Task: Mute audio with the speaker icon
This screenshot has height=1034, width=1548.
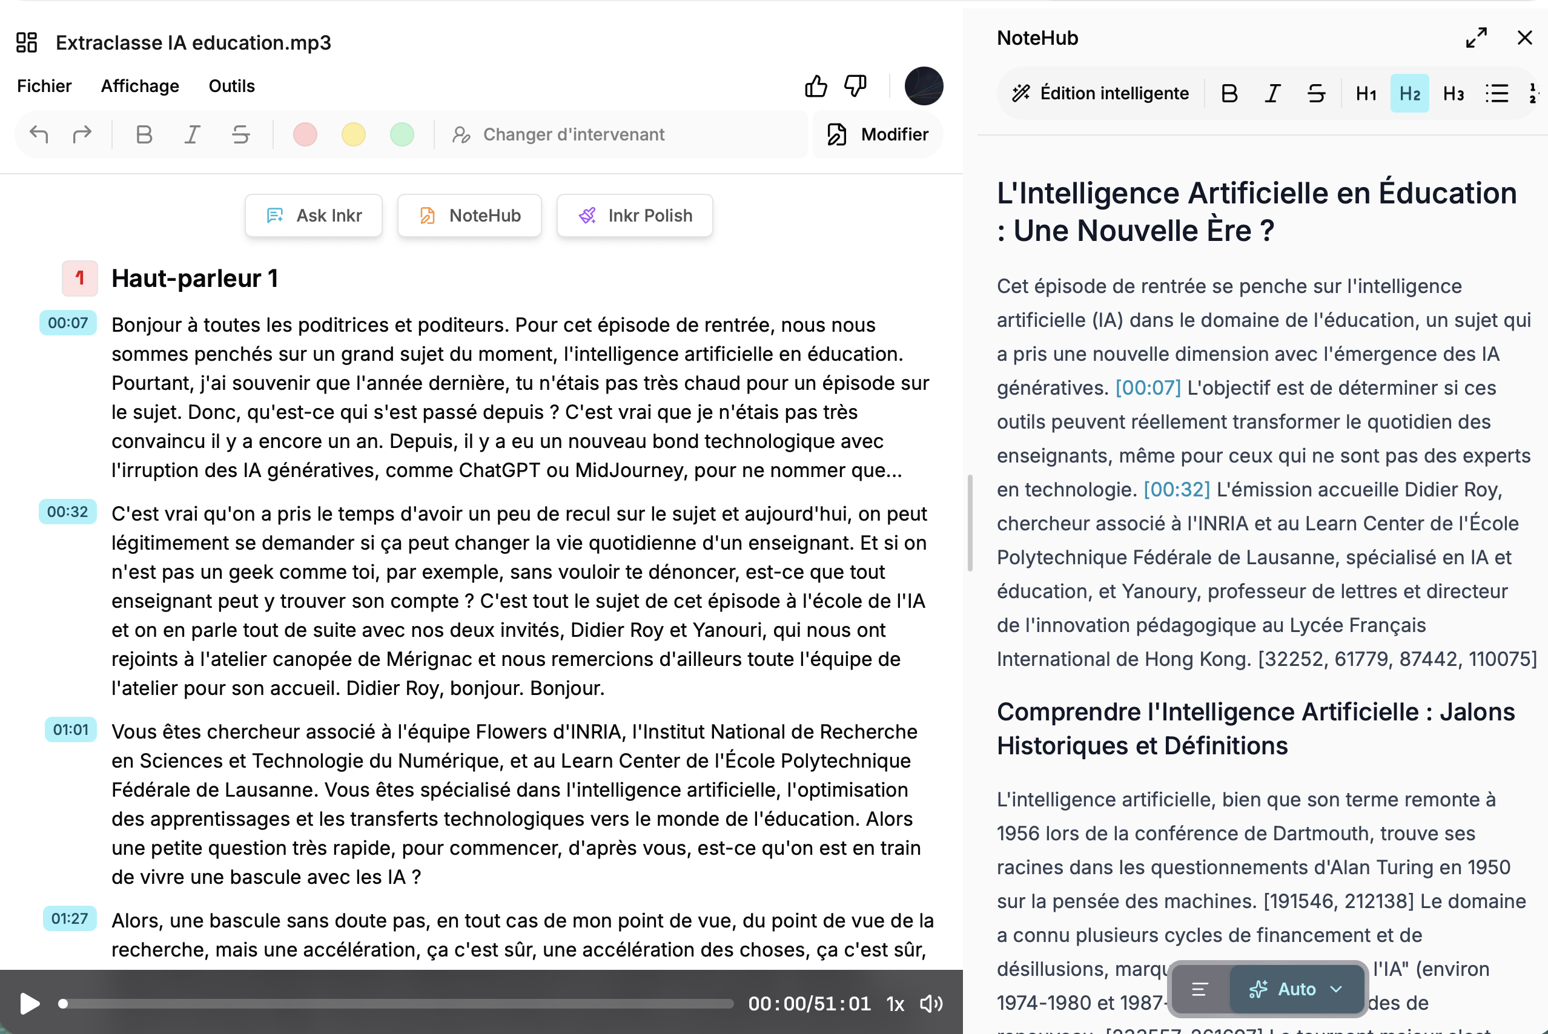Action: pyautogui.click(x=931, y=1004)
